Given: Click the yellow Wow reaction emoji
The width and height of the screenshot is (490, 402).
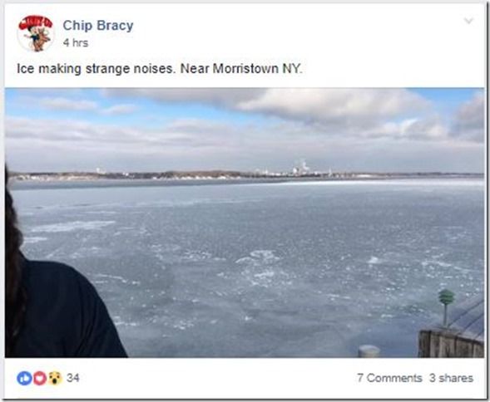Looking at the screenshot, I should [x=55, y=378].
